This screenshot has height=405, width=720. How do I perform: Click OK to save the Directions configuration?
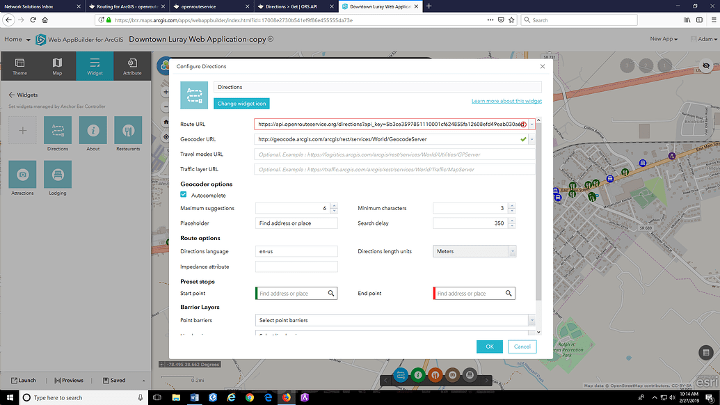(x=489, y=346)
